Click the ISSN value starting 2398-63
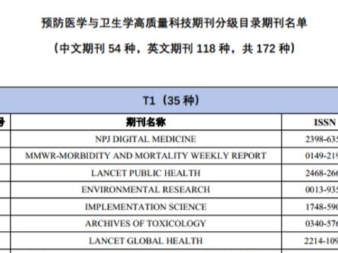This screenshot has width=338, height=253. 322,139
